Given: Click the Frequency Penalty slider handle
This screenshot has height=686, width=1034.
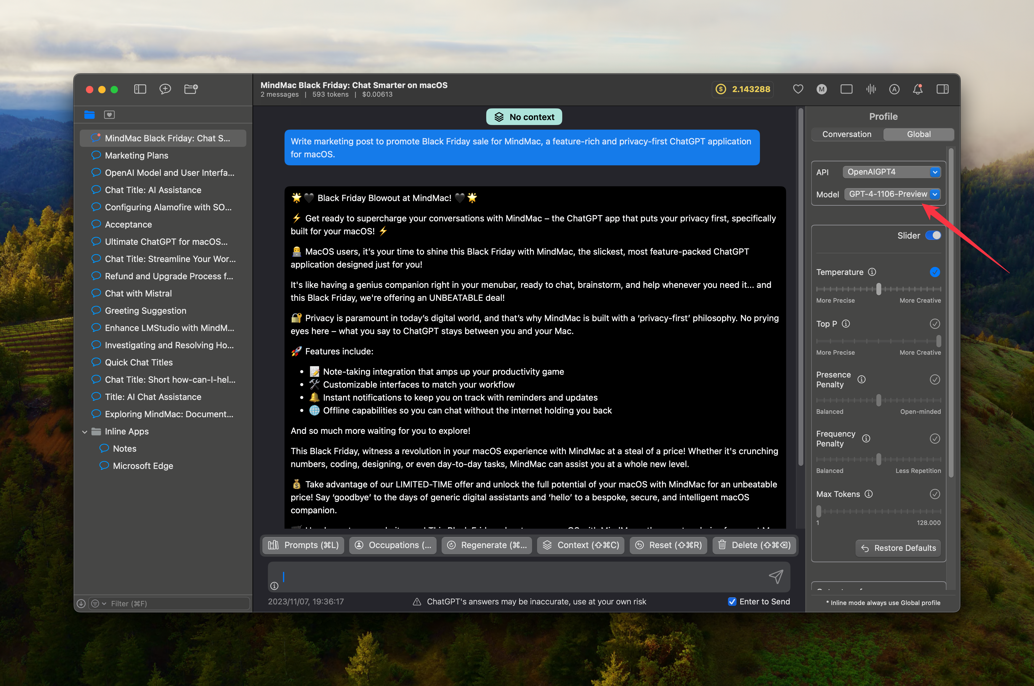Looking at the screenshot, I should coord(878,459).
